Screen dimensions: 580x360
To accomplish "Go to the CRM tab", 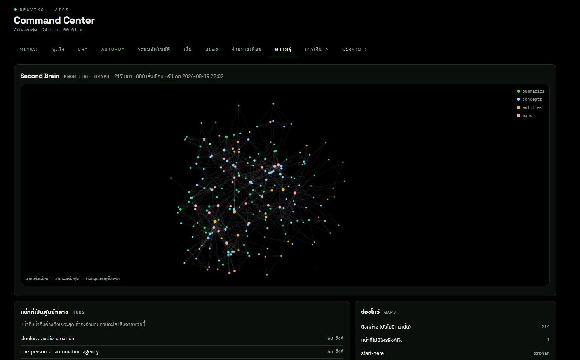I will click(83, 49).
